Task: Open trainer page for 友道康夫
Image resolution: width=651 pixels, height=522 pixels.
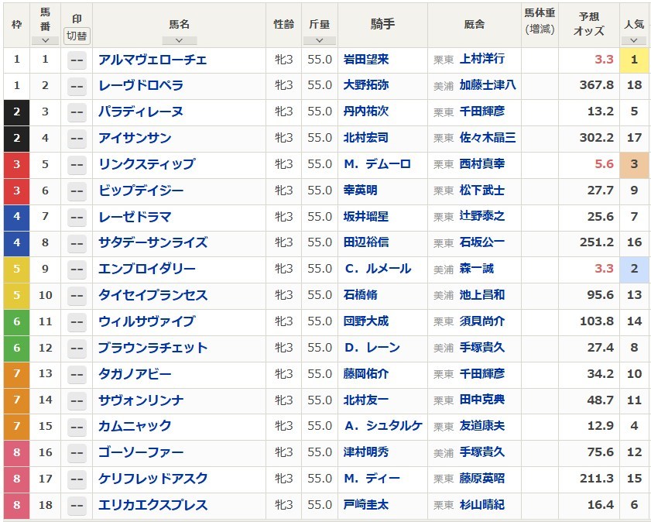Action: pyautogui.click(x=482, y=426)
